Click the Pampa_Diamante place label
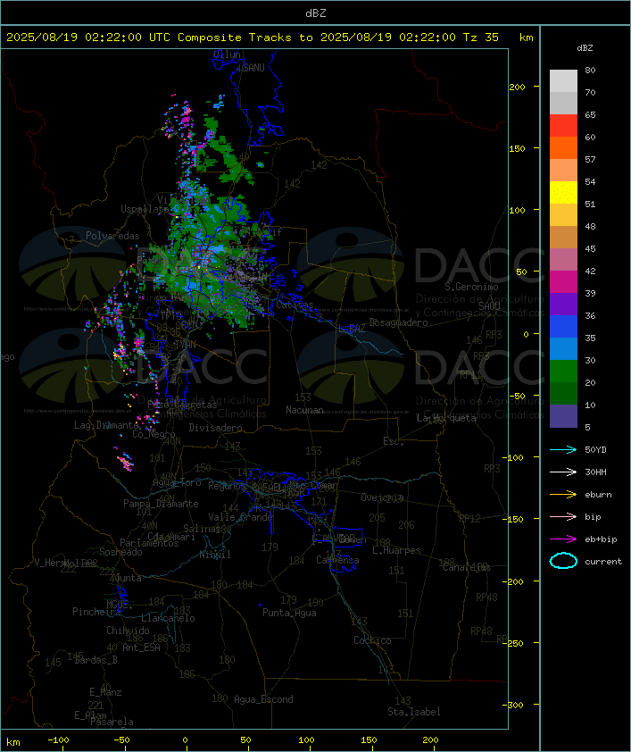 pyautogui.click(x=161, y=504)
